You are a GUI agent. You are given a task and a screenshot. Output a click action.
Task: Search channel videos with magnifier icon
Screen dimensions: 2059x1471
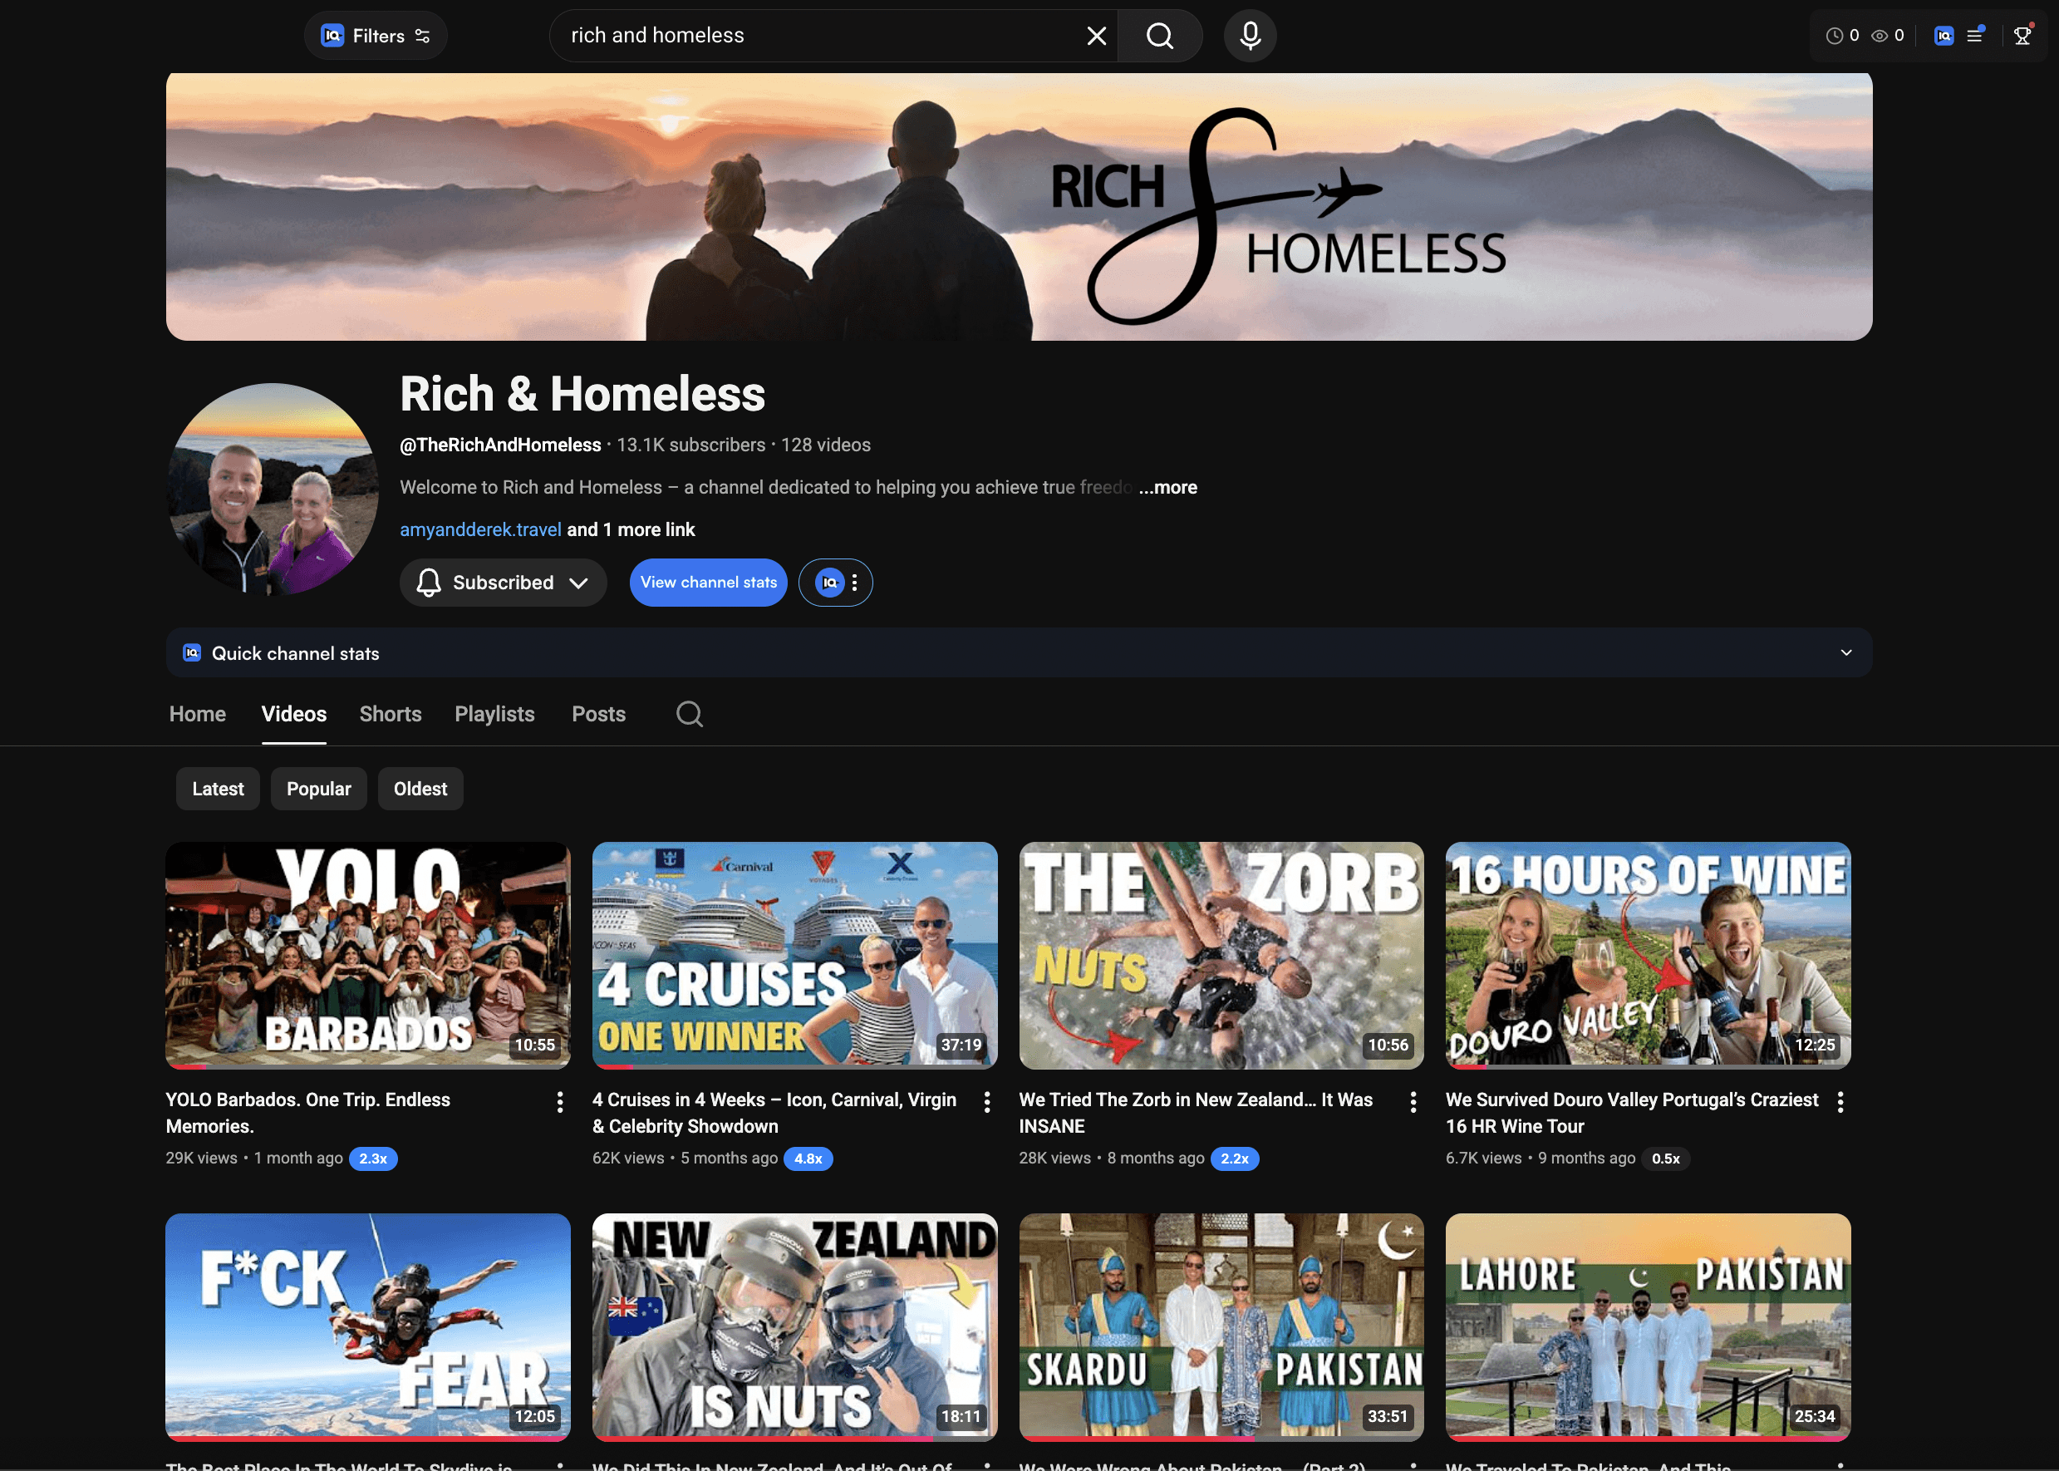[x=689, y=714]
